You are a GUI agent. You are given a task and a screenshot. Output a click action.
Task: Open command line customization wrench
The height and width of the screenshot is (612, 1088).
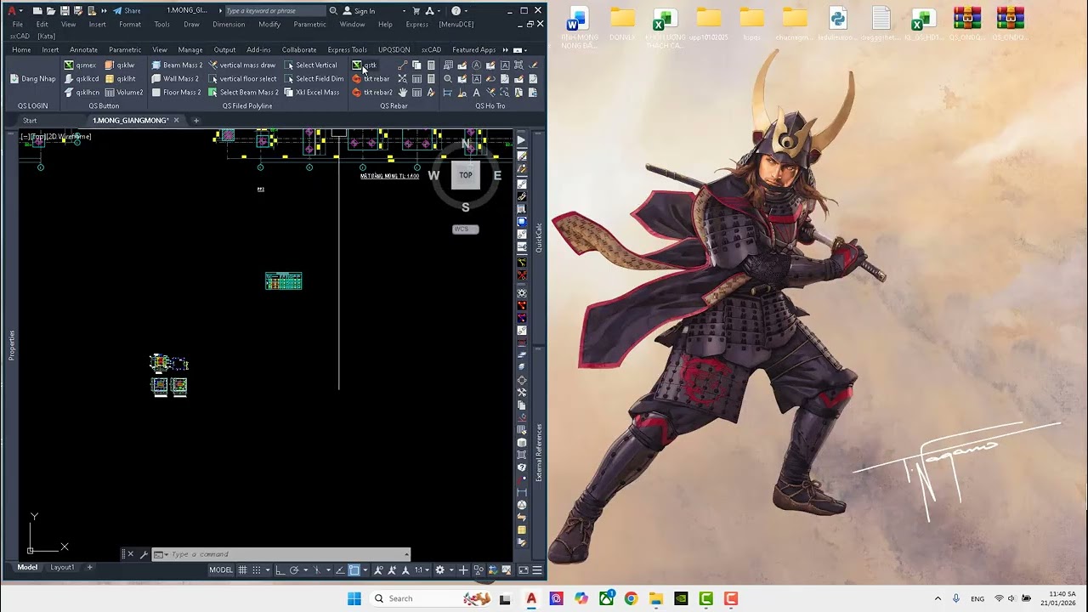click(x=144, y=554)
